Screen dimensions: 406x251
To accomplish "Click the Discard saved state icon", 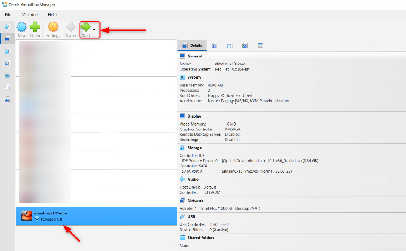I will click(71, 27).
